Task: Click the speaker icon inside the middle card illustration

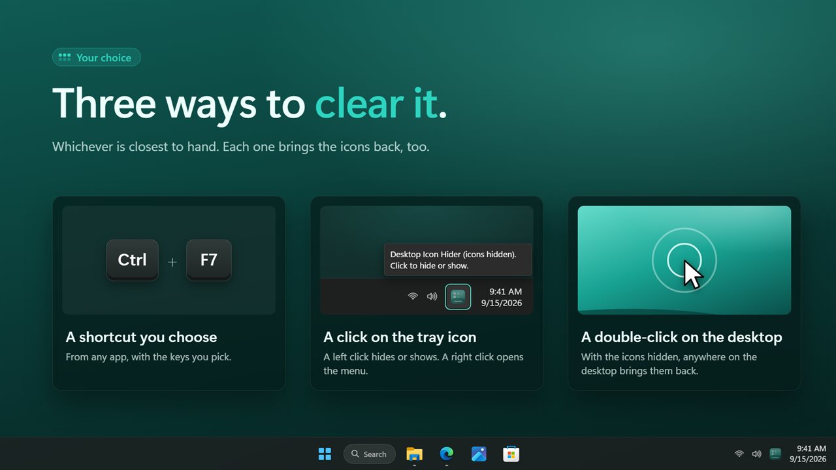Action: pyautogui.click(x=432, y=296)
